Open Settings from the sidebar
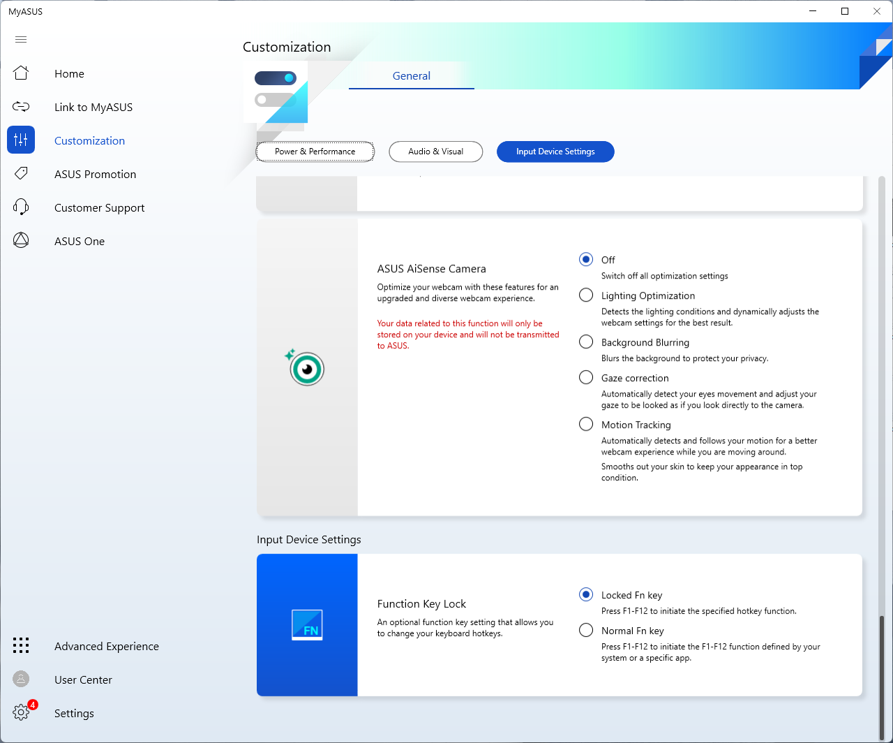893x743 pixels. [74, 713]
